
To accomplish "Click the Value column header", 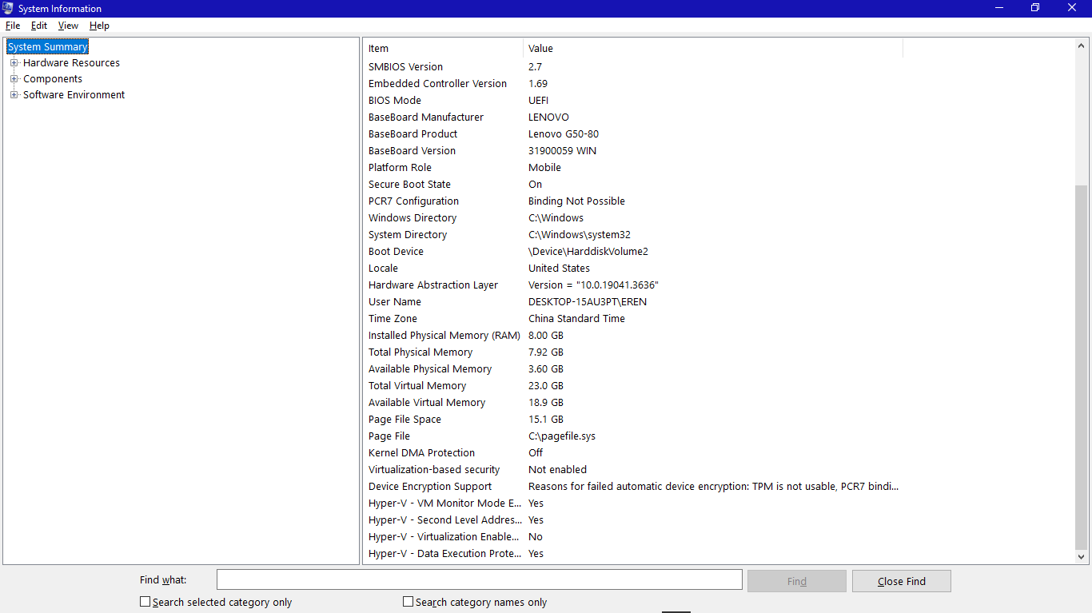I will click(713, 49).
